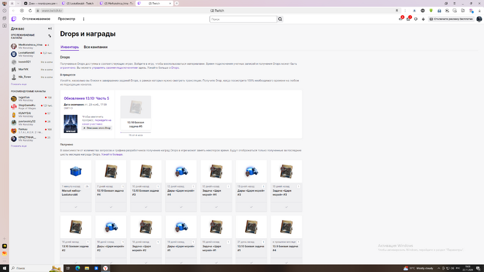Click the Twitch search input field
This screenshot has width=484, height=272.
[243, 19]
